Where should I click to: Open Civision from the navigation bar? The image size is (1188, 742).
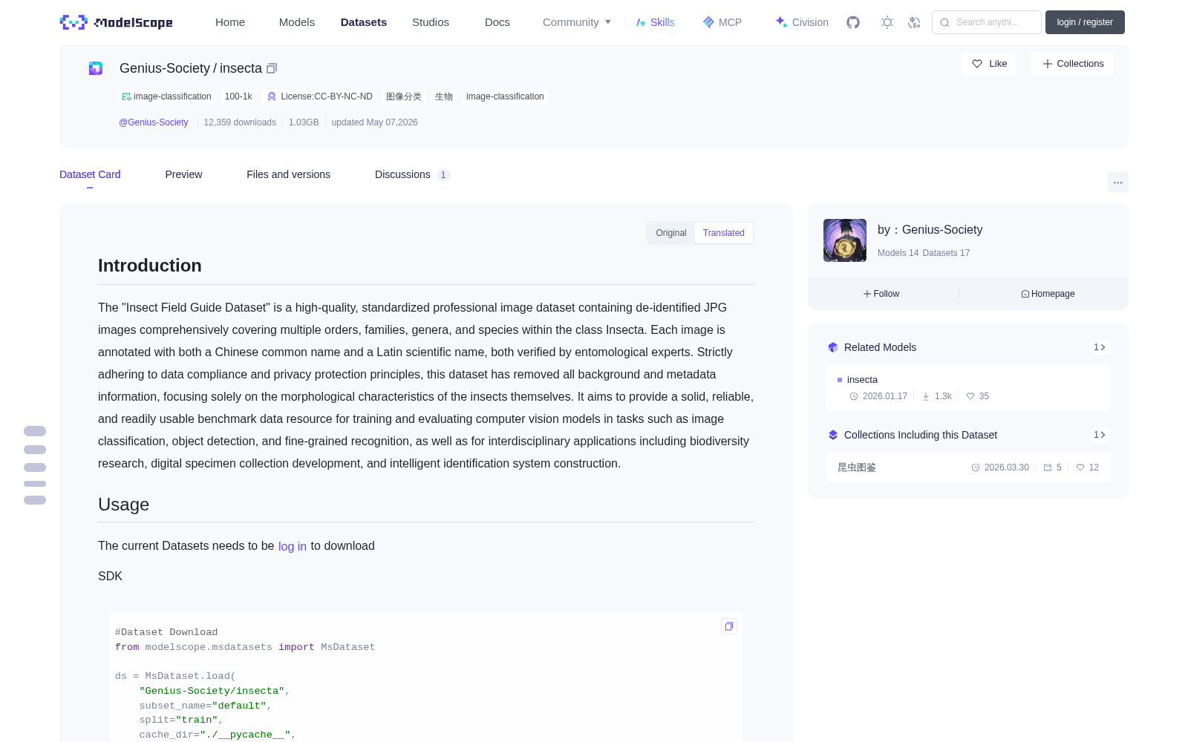tap(802, 22)
